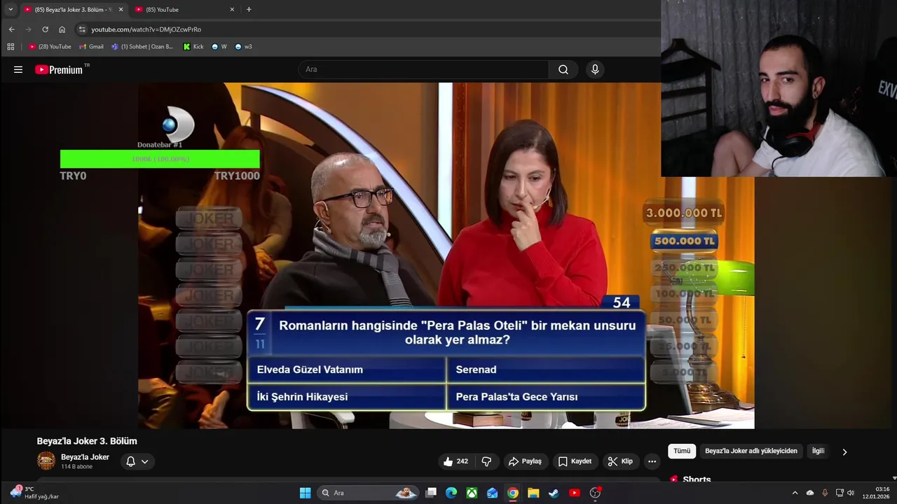Open Steam from the taskbar
This screenshot has width=897, height=504.
pos(554,493)
